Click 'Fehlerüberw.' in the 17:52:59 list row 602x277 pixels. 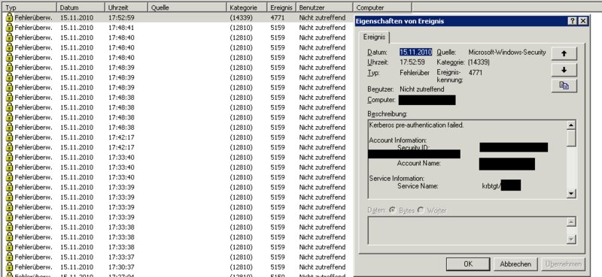pyautogui.click(x=33, y=17)
